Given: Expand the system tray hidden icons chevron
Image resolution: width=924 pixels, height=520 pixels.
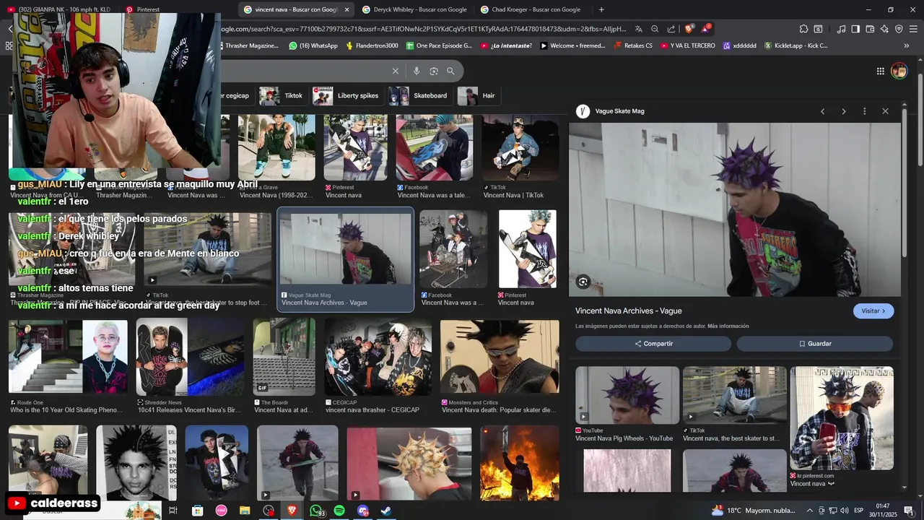Looking at the screenshot, I should coord(809,511).
